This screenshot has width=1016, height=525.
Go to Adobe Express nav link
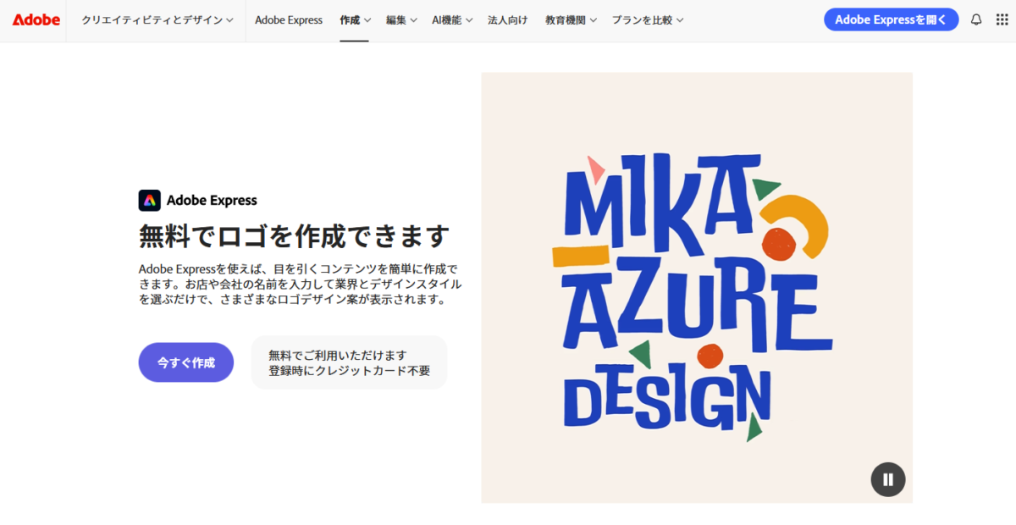289,19
